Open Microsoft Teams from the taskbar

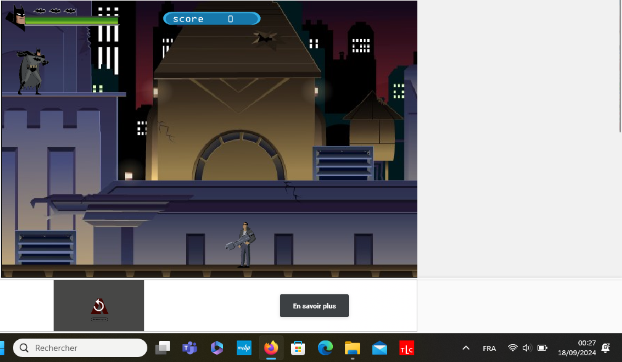[x=189, y=348]
